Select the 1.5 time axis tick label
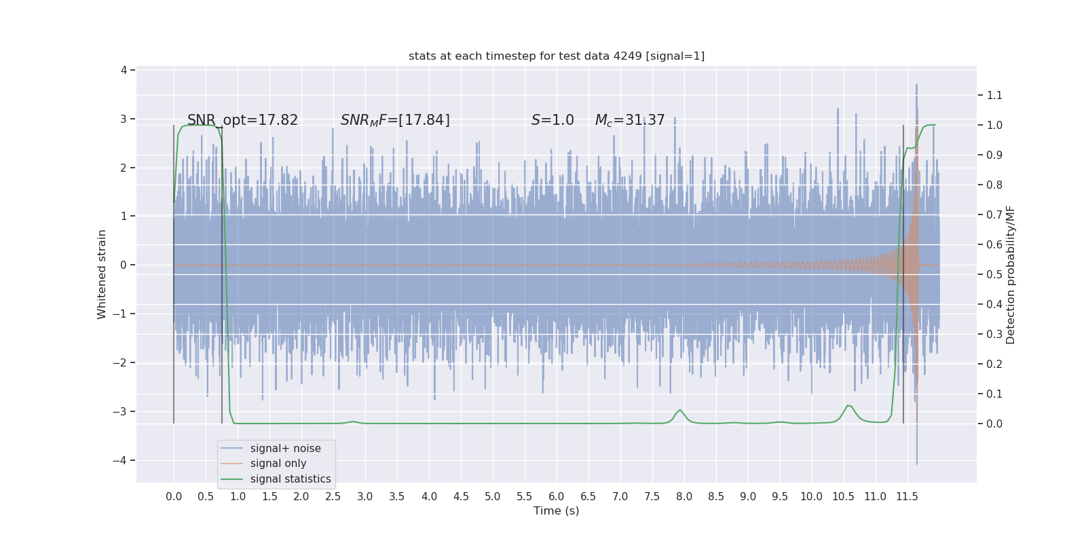The image size is (1086, 543). (269, 496)
